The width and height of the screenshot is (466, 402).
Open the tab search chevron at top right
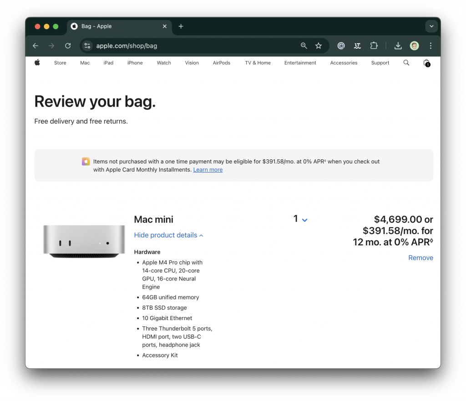[431, 26]
